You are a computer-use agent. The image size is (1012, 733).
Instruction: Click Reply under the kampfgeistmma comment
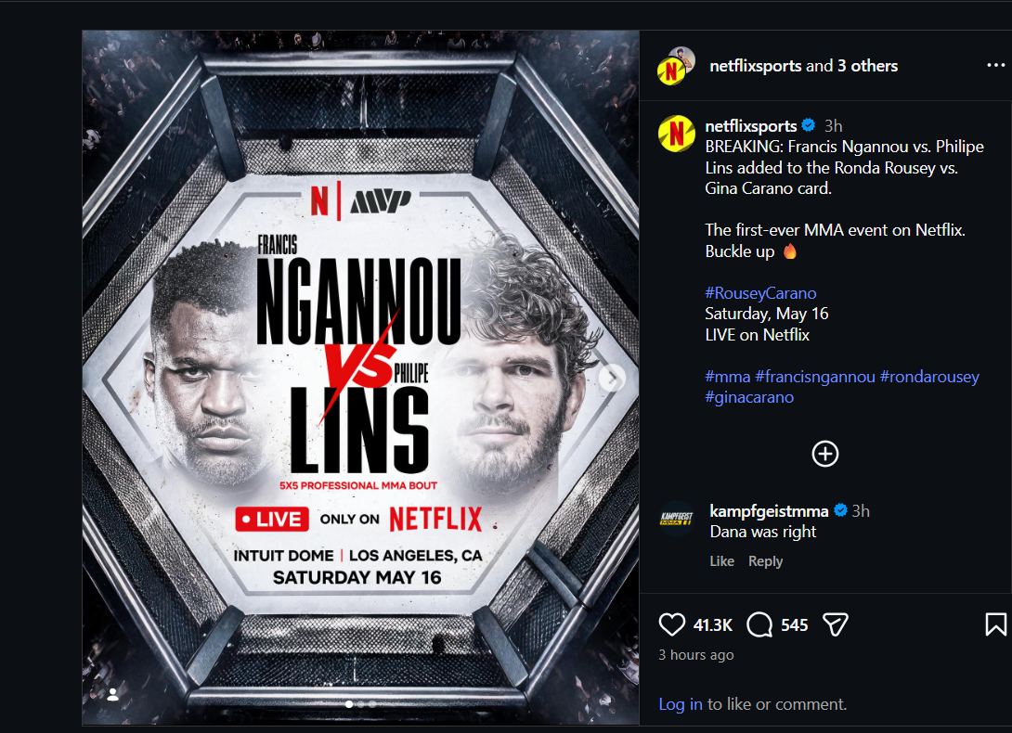click(765, 561)
